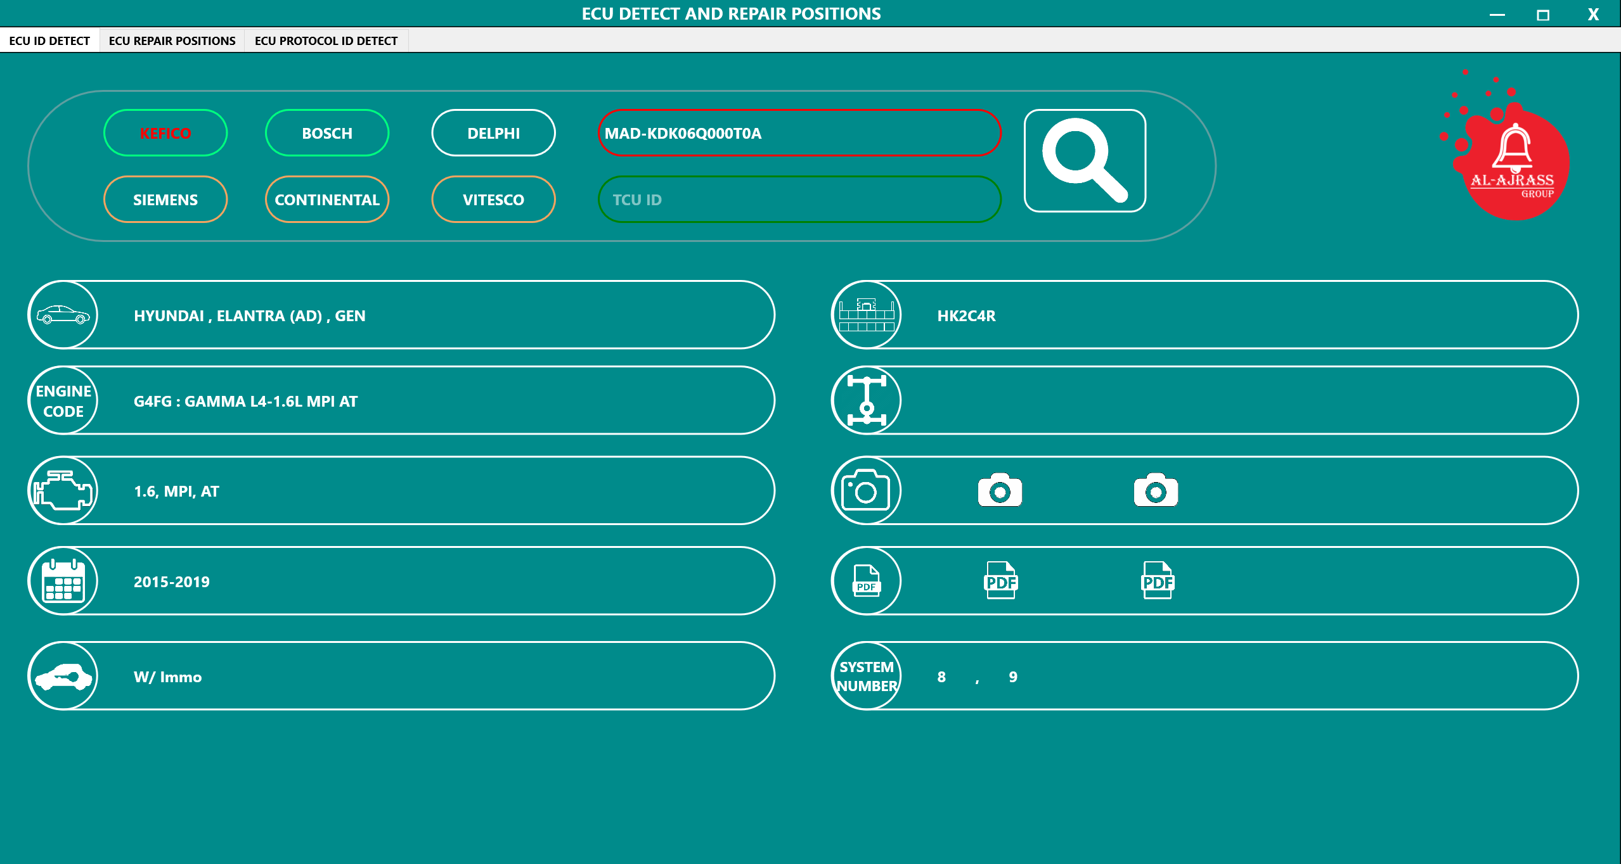Click the circled PDF document icon

pyautogui.click(x=867, y=581)
